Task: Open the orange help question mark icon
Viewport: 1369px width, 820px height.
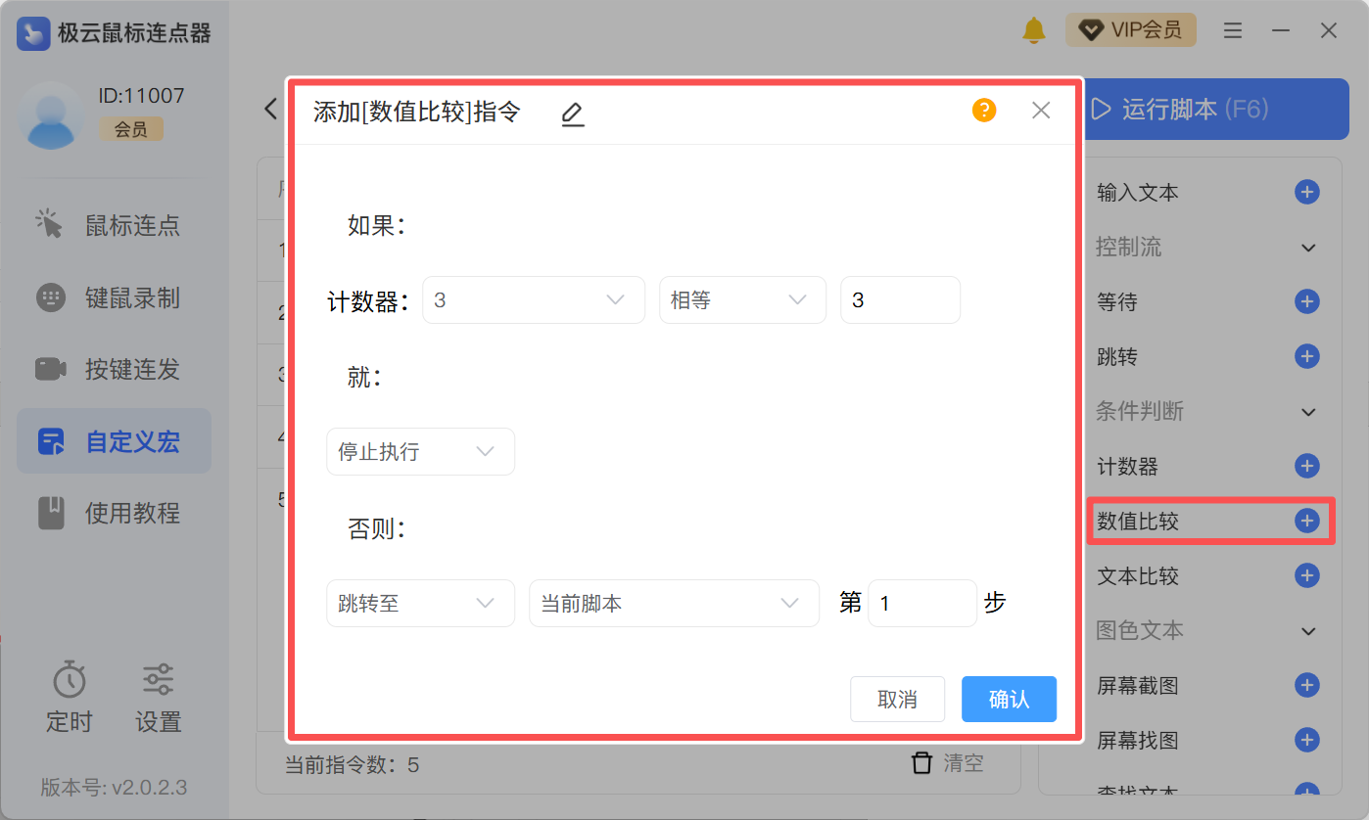Action: point(984,111)
